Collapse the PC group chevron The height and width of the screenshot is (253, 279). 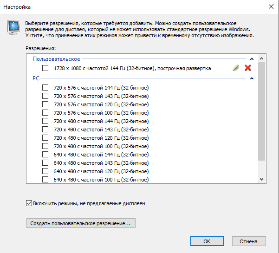point(252,78)
